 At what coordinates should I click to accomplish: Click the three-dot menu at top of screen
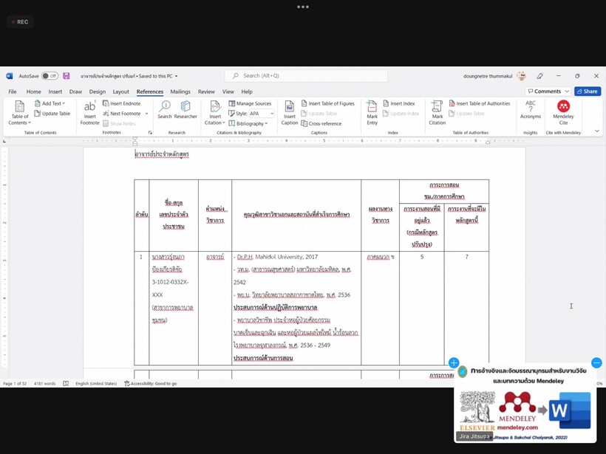pos(303,7)
